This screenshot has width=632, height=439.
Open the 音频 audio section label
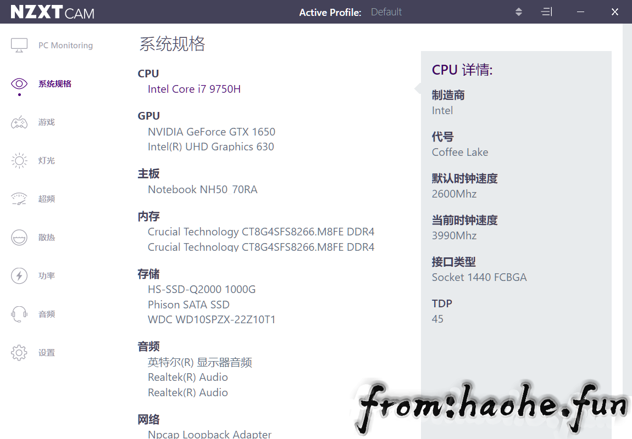(46, 314)
